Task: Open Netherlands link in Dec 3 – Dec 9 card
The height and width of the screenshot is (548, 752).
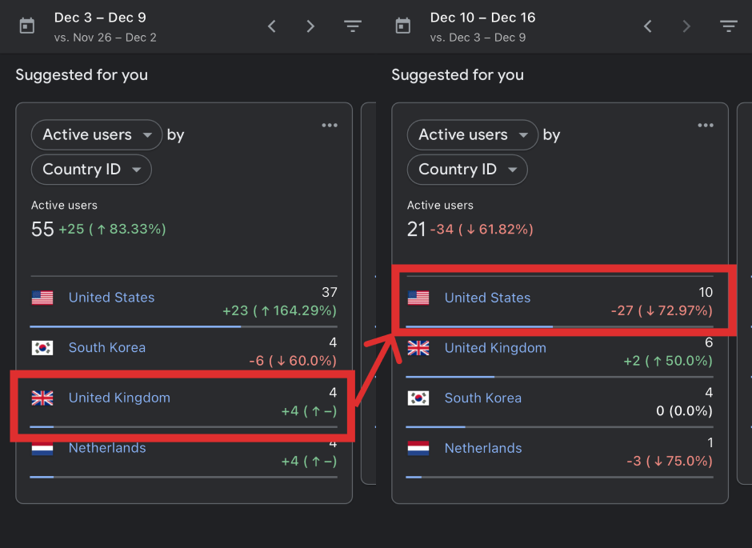Action: click(107, 448)
